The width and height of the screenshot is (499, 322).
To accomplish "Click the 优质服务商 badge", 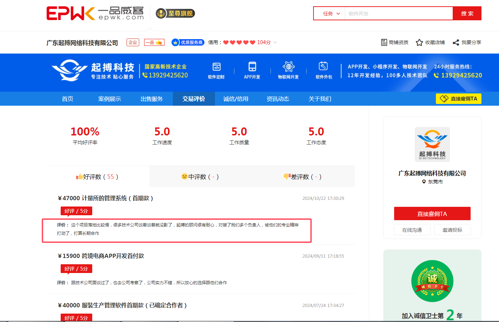I will tap(188, 42).
